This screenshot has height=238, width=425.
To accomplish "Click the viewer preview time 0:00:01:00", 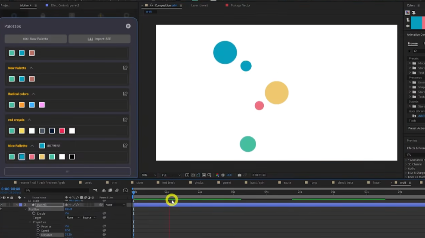I will click(x=259, y=175).
